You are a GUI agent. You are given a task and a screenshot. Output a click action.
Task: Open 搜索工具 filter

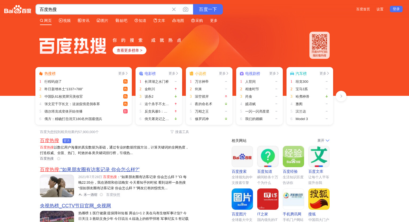tap(180, 132)
